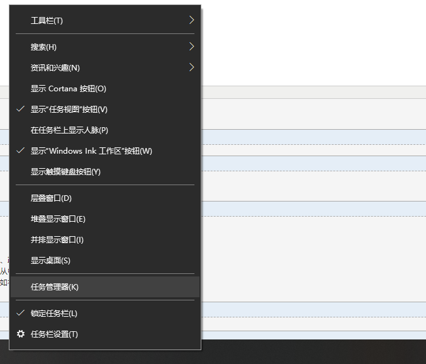
Task: Choose 层叠窗口(D) from the menu
Action: pyautogui.click(x=105, y=198)
